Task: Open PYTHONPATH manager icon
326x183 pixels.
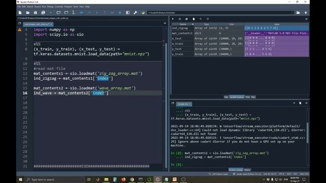Action: [143, 13]
